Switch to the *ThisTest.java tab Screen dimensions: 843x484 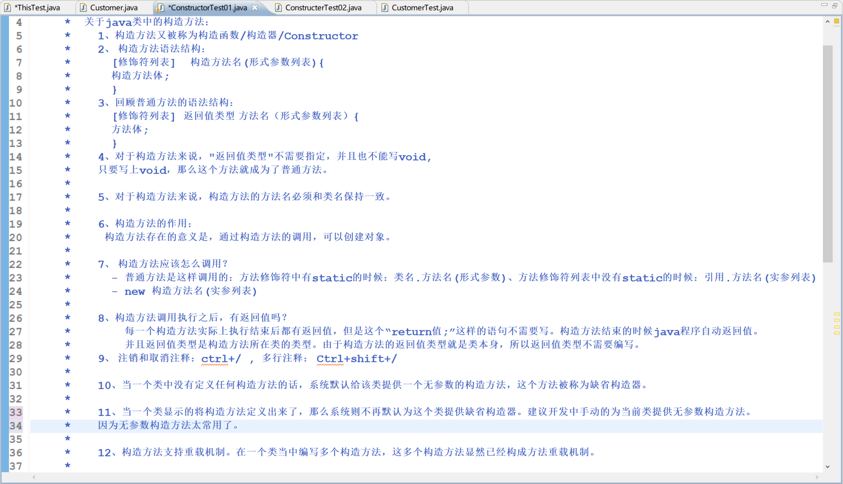click(x=37, y=8)
